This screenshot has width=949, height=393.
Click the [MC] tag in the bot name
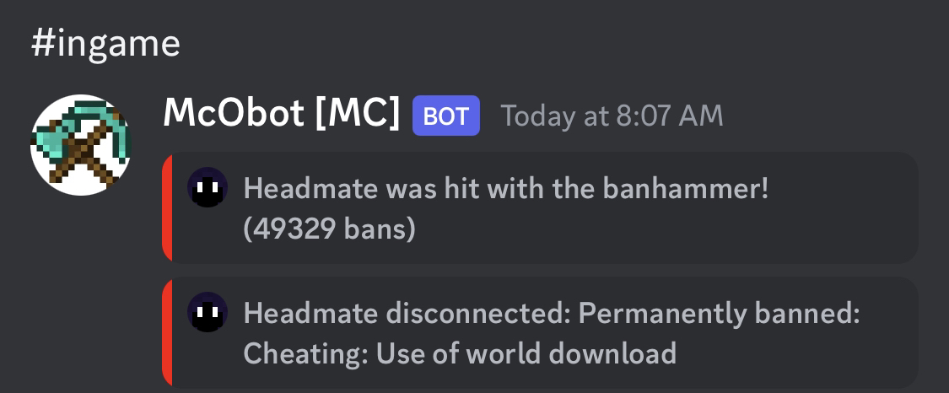(x=358, y=114)
